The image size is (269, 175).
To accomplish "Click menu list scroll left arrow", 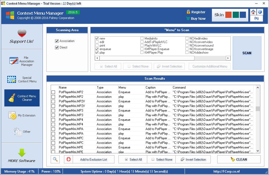I will point(97,58).
